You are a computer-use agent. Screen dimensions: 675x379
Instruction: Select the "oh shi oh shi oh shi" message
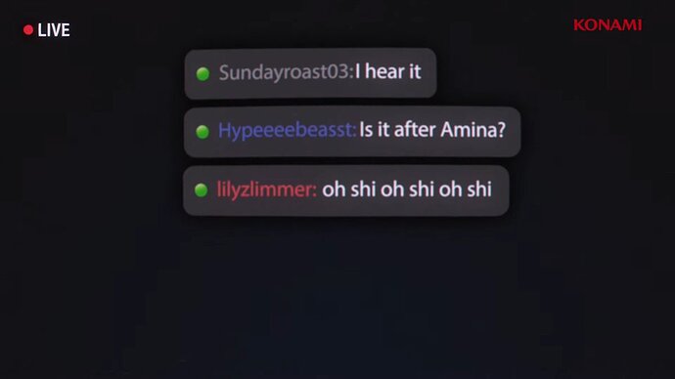(407, 189)
